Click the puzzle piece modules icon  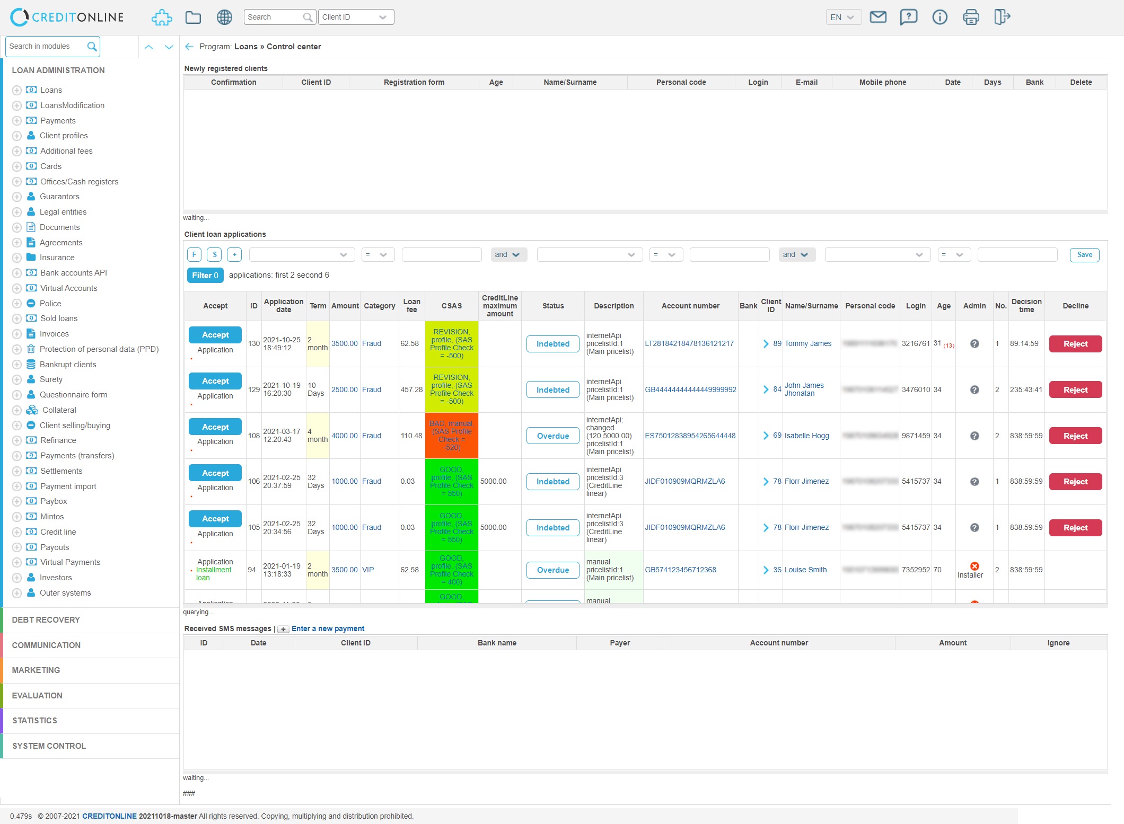point(162,17)
